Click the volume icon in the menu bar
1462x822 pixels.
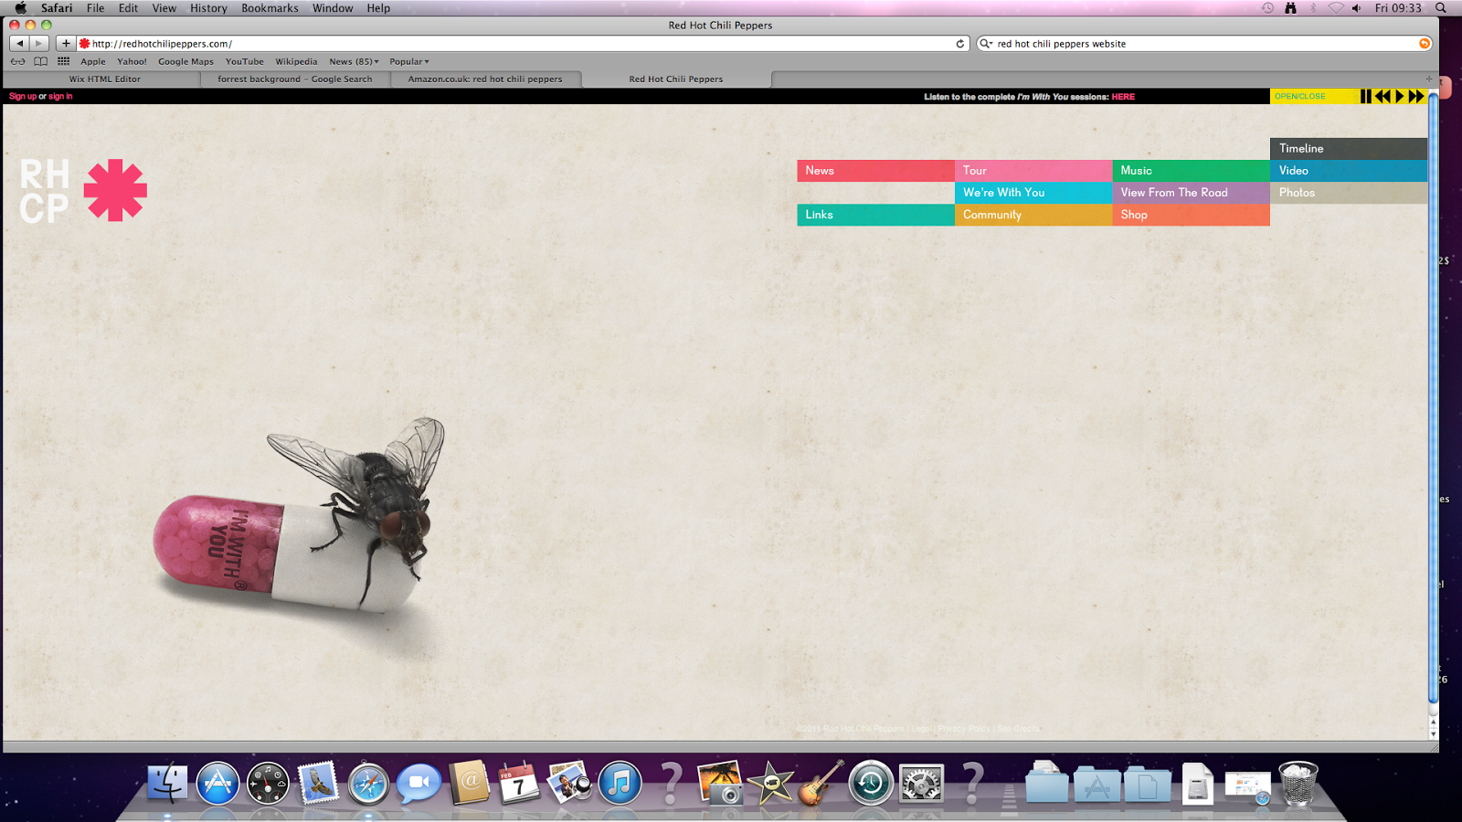tap(1357, 8)
